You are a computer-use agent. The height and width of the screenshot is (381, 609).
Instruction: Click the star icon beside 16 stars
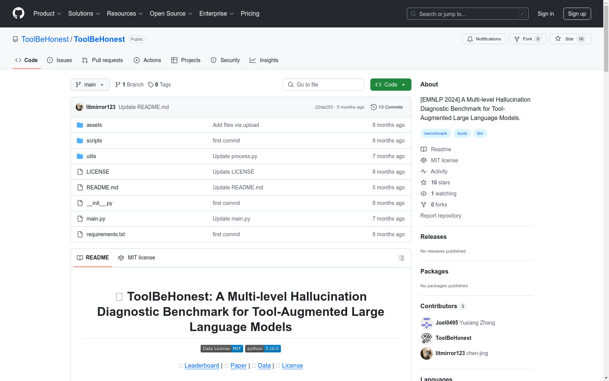point(424,182)
